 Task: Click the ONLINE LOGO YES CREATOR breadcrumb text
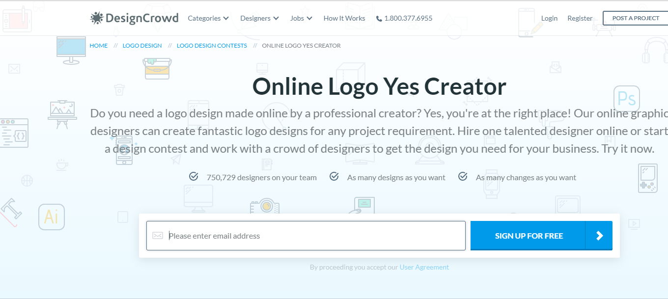[x=301, y=46]
